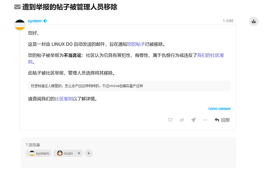The height and width of the screenshot is (171, 269).
Task: Click the bold 不当言论 text
Action: coord(73,56)
